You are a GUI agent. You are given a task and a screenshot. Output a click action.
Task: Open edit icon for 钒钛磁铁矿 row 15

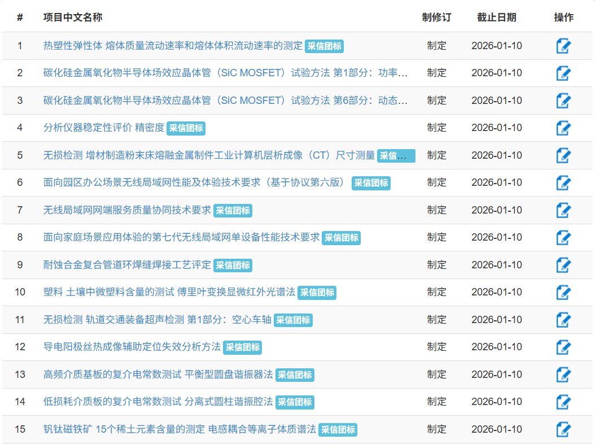click(563, 429)
